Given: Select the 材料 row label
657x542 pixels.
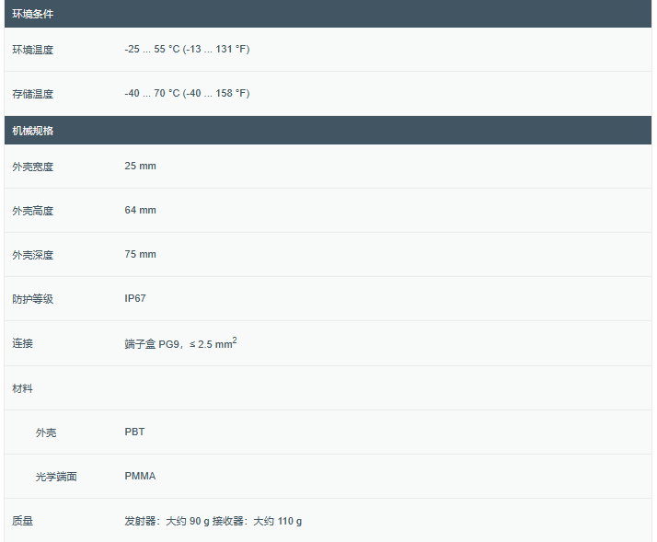Looking at the screenshot, I should pyautogui.click(x=22, y=388).
